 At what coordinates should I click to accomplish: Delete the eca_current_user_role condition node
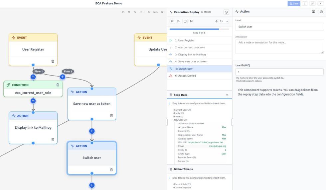[58, 85]
